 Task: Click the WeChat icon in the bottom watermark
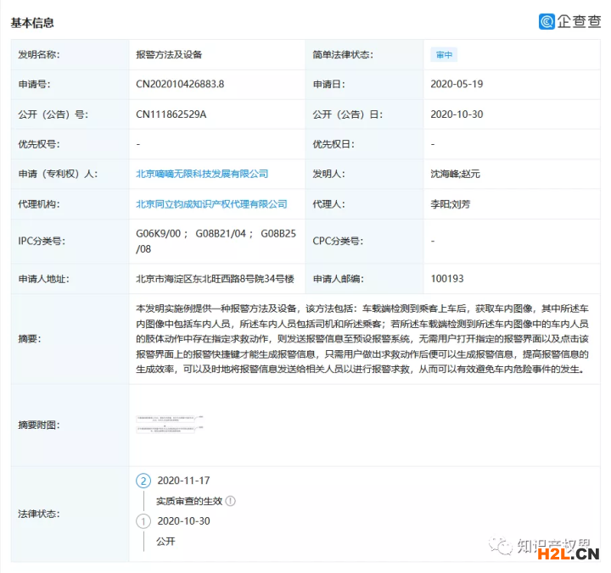504,545
